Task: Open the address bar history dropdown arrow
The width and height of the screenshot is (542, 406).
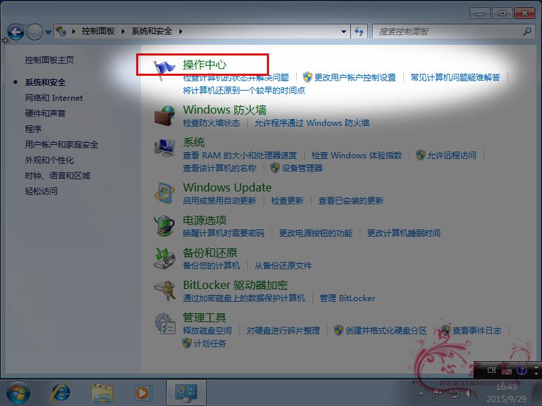Action: 343,31
